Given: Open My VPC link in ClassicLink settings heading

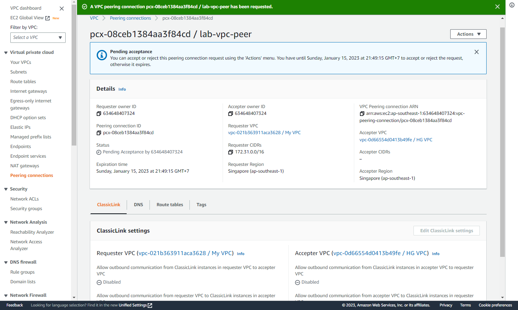Looking at the screenshot, I should point(185,253).
